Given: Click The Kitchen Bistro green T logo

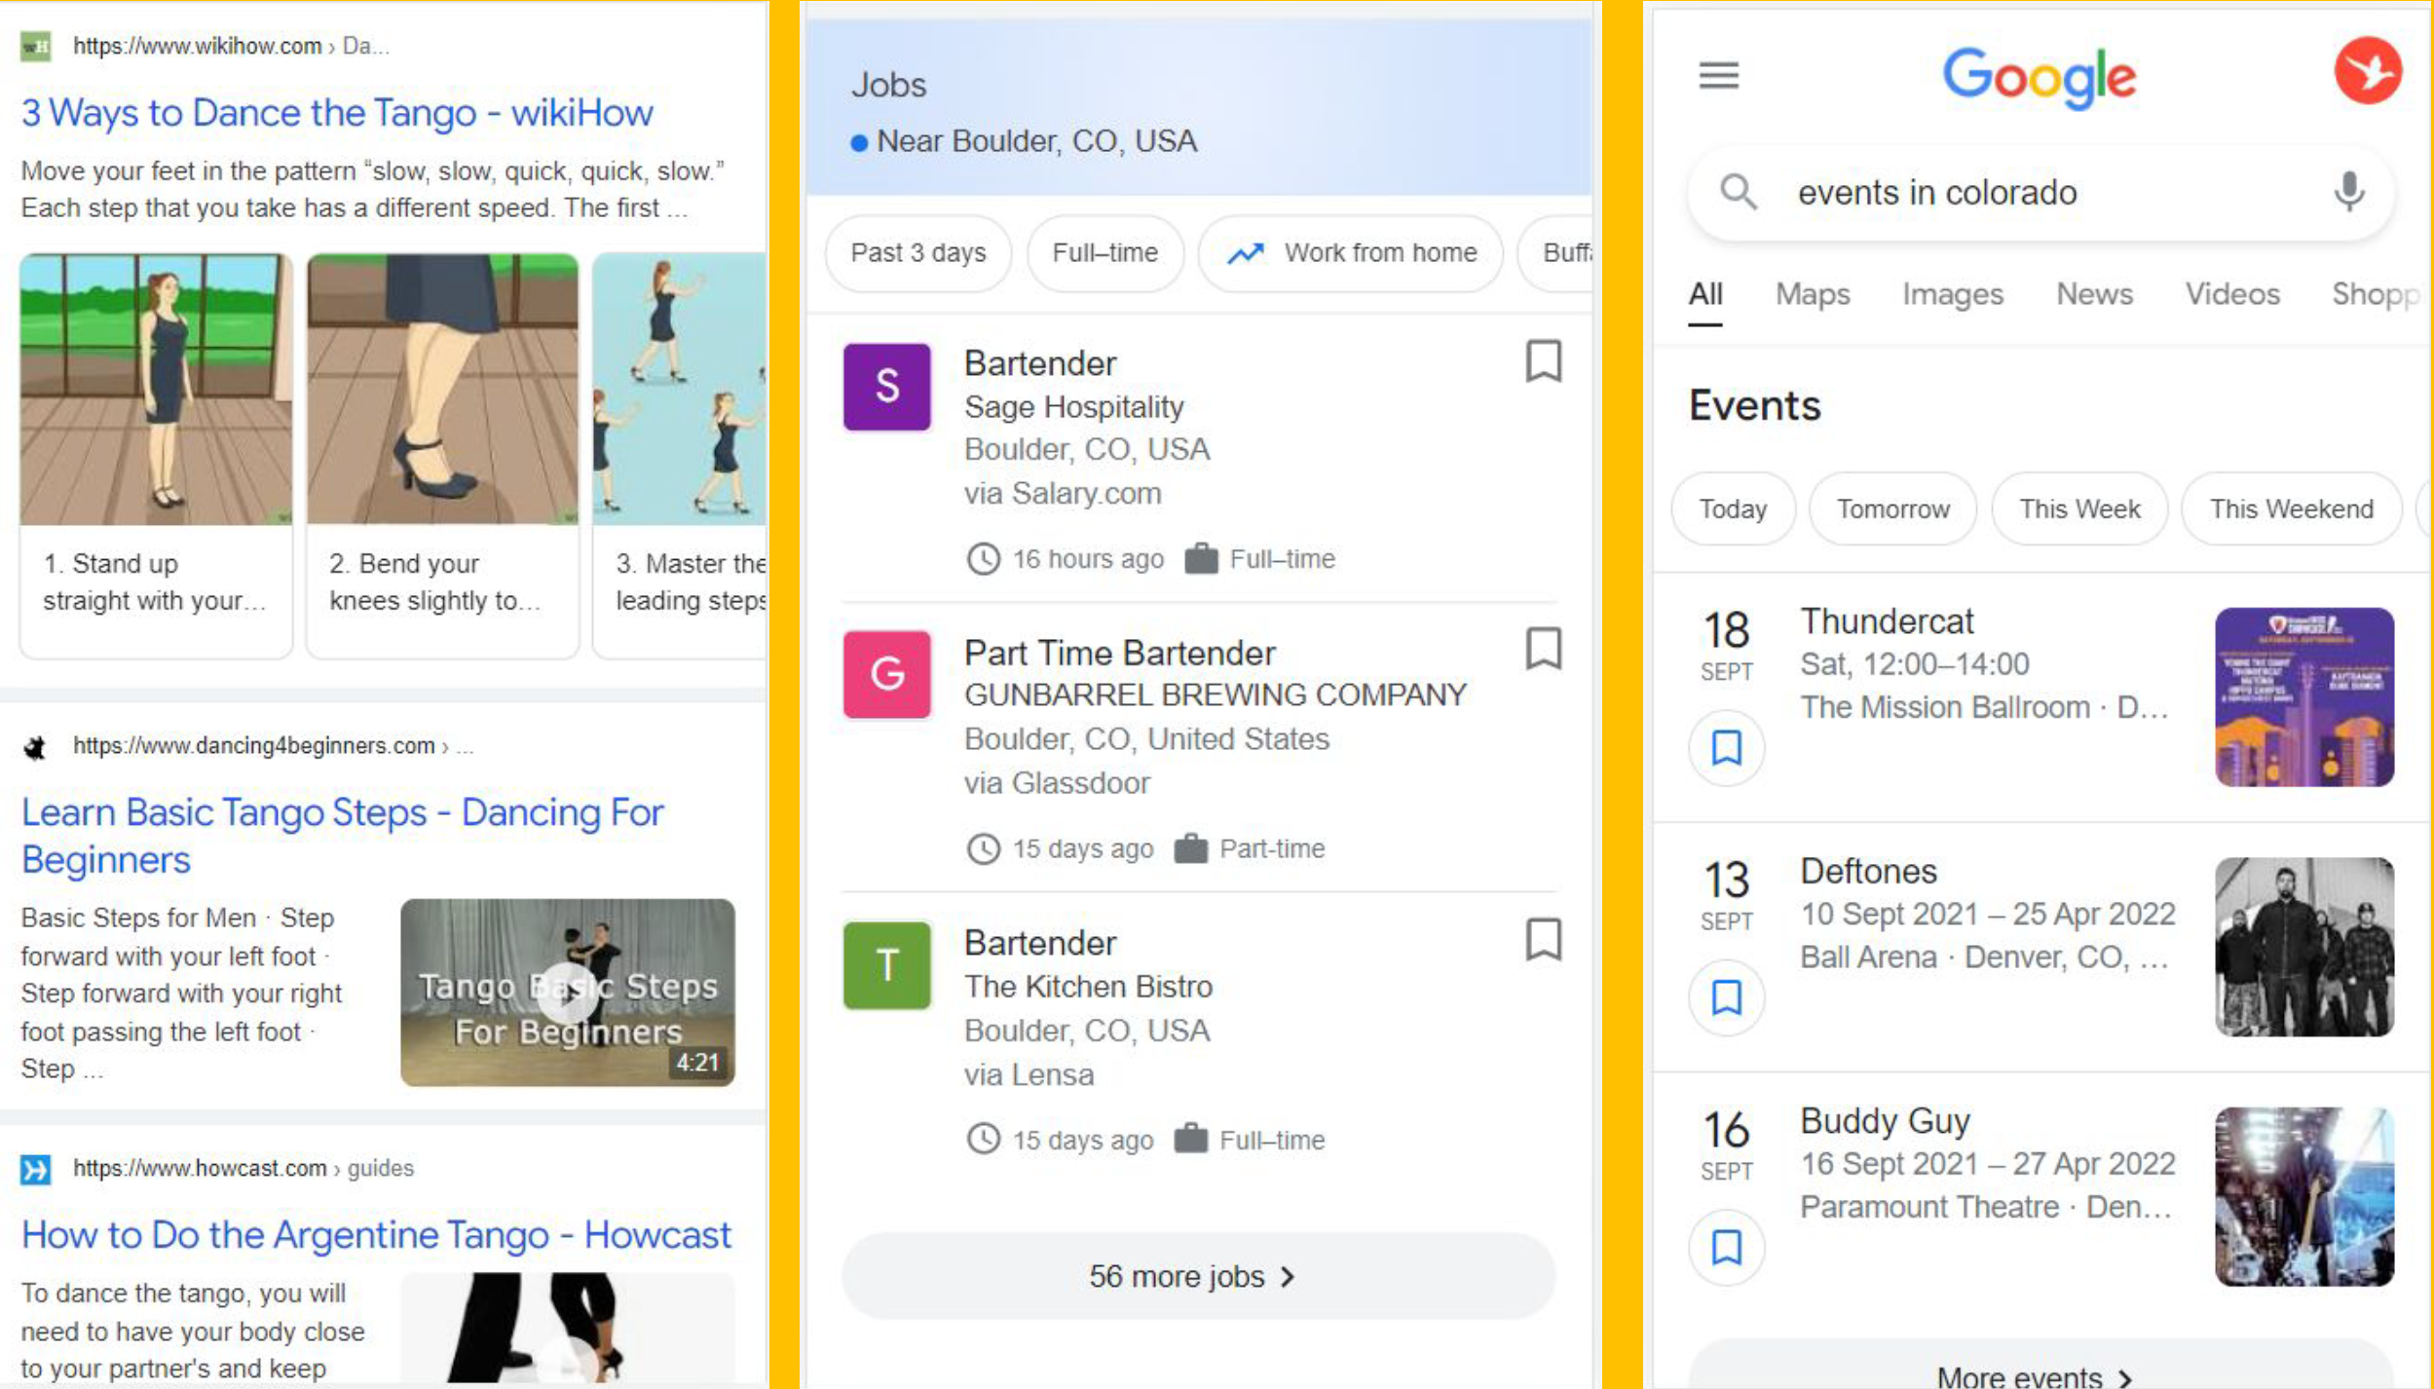Looking at the screenshot, I should point(886,965).
